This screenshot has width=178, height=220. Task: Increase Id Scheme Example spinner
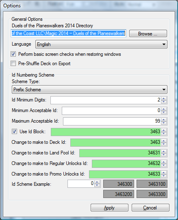click(x=97, y=182)
